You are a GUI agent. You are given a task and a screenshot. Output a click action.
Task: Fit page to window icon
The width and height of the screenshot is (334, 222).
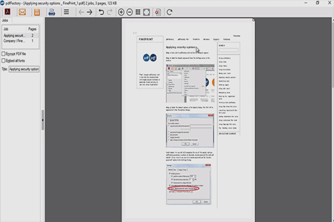coord(146,12)
